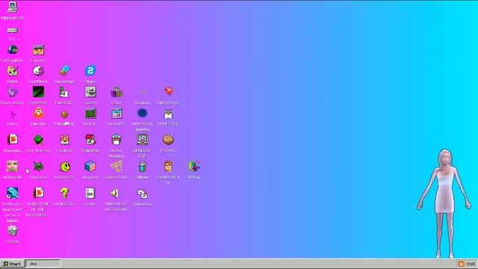Click the taskbar clock
478x269 pixels.
tap(471, 264)
